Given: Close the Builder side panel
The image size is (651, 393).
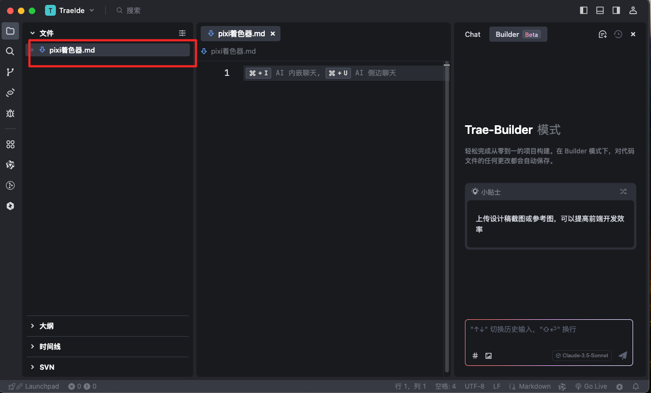Looking at the screenshot, I should 633,34.
